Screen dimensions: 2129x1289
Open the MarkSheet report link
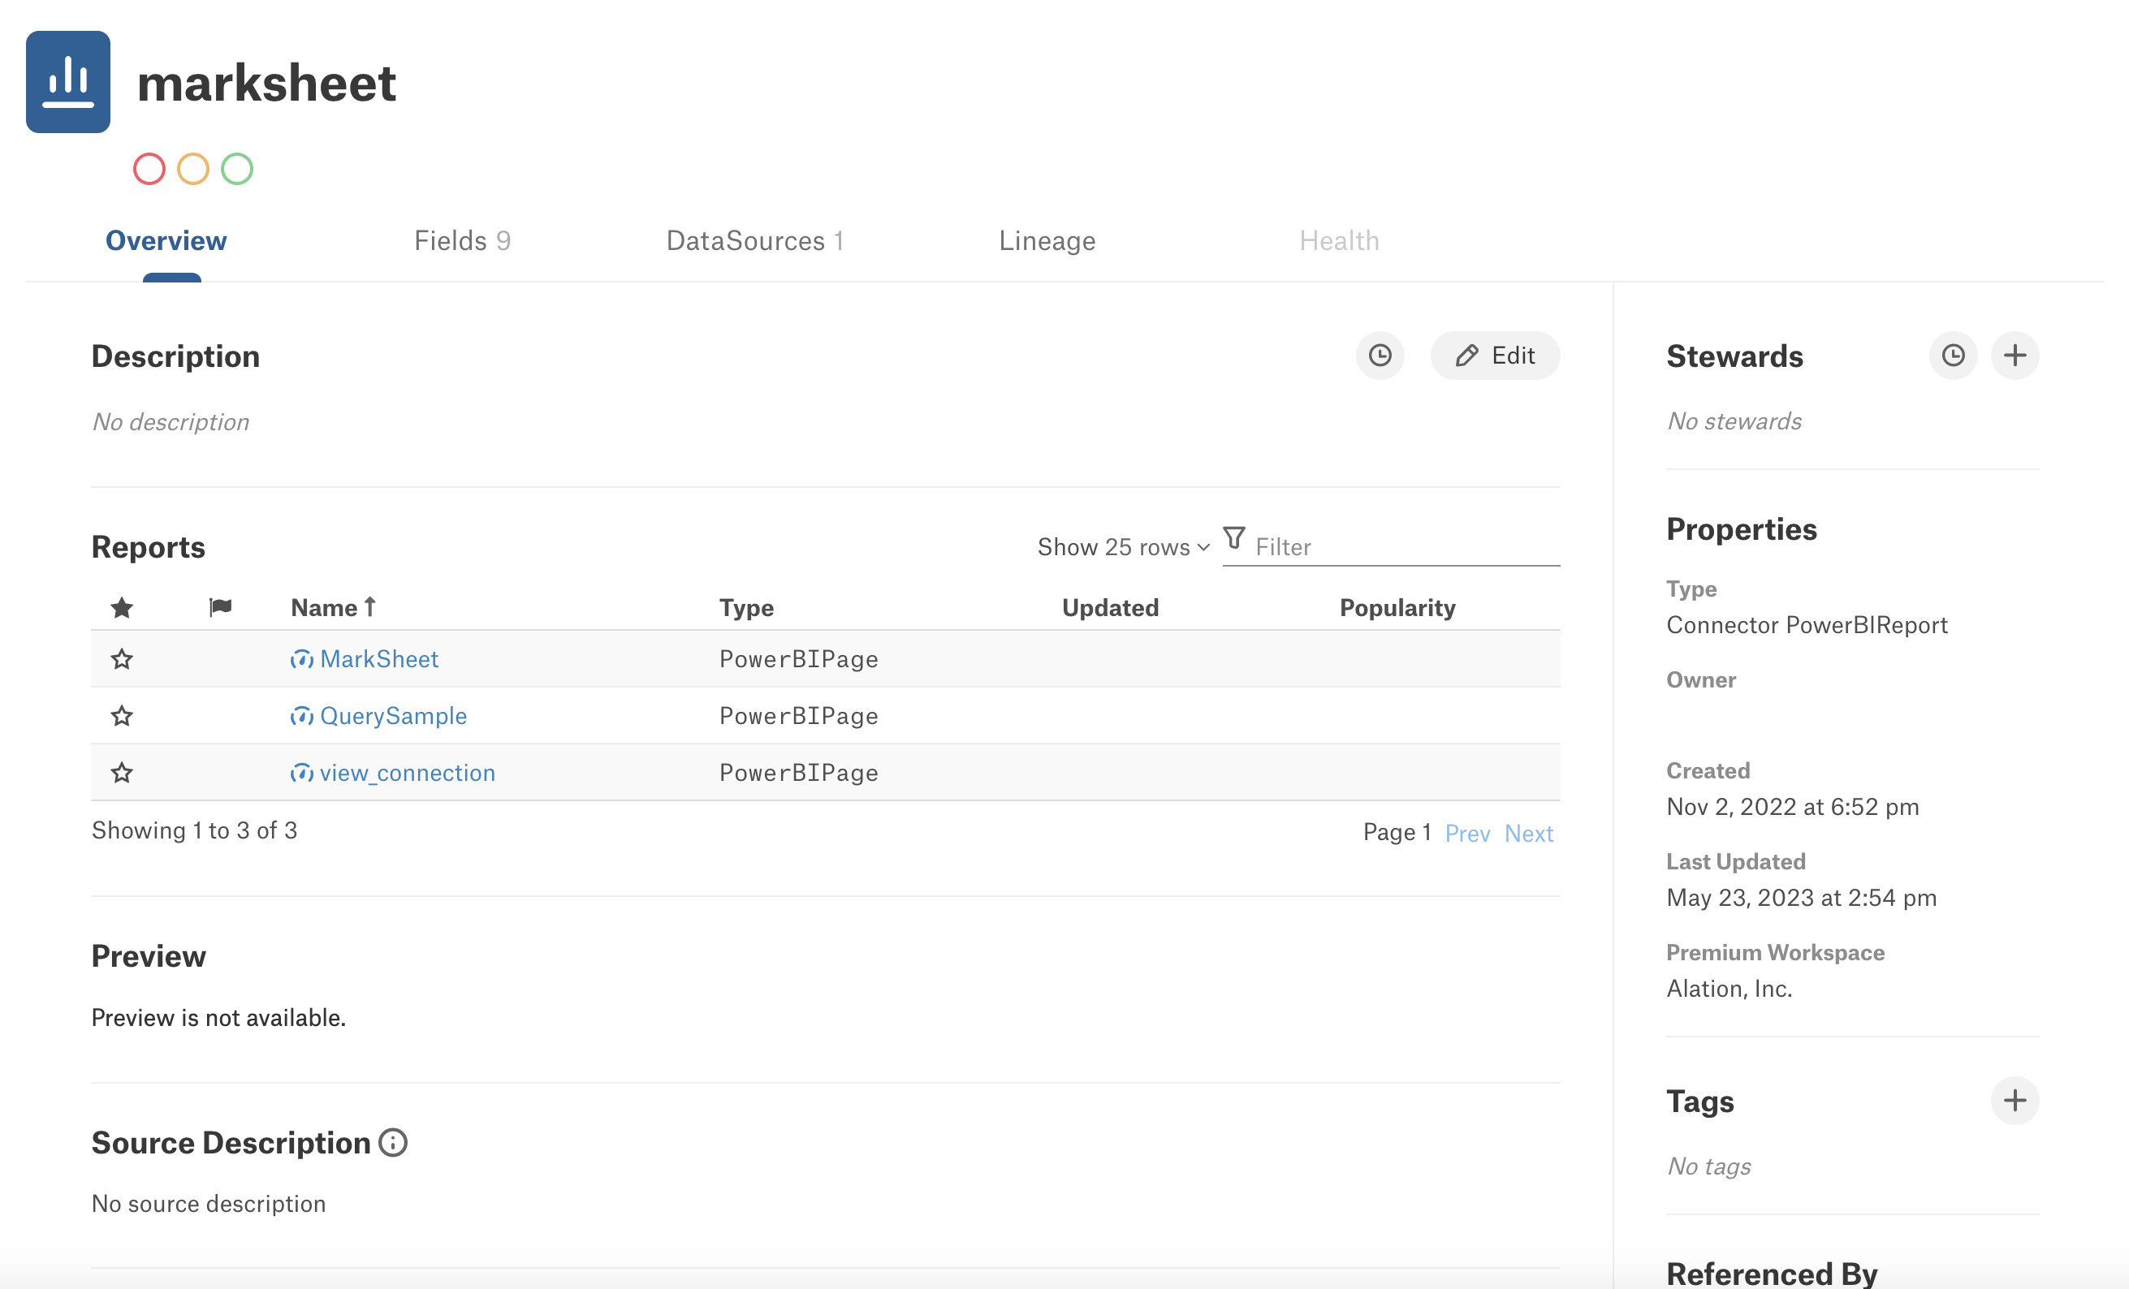[x=379, y=659]
